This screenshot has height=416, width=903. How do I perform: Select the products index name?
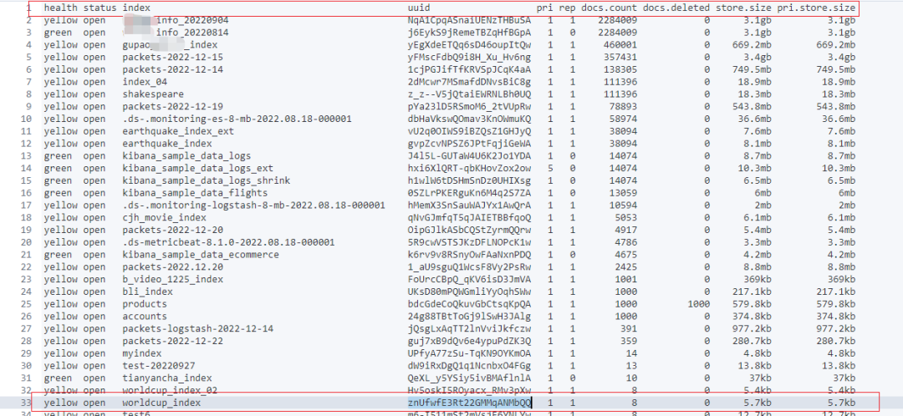coord(145,304)
